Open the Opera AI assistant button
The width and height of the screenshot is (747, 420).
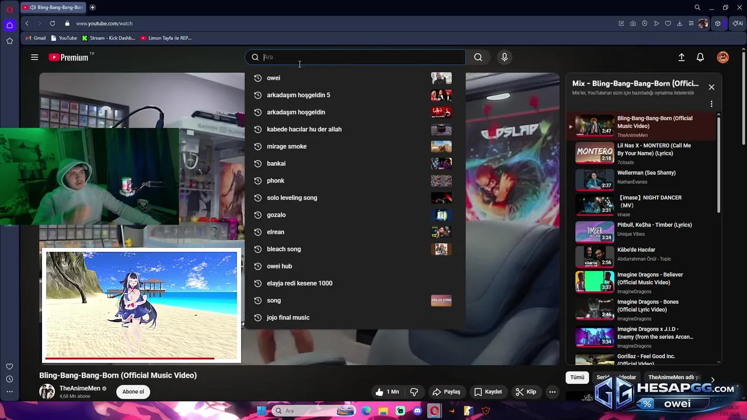click(738, 23)
